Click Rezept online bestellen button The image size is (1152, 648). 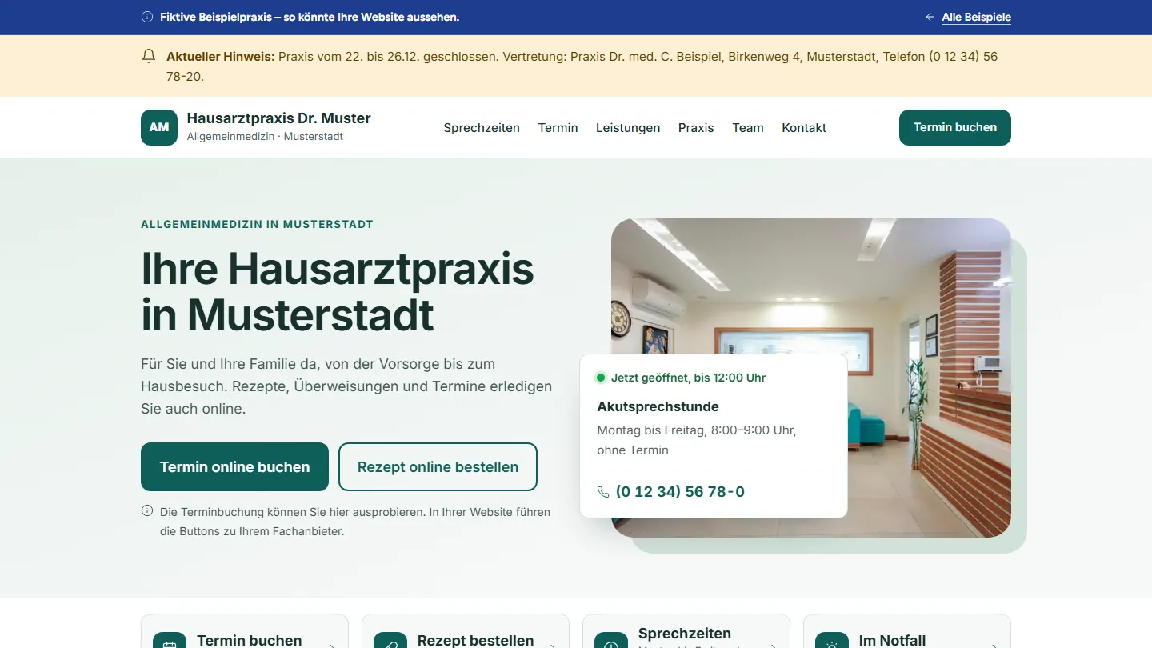pos(438,466)
